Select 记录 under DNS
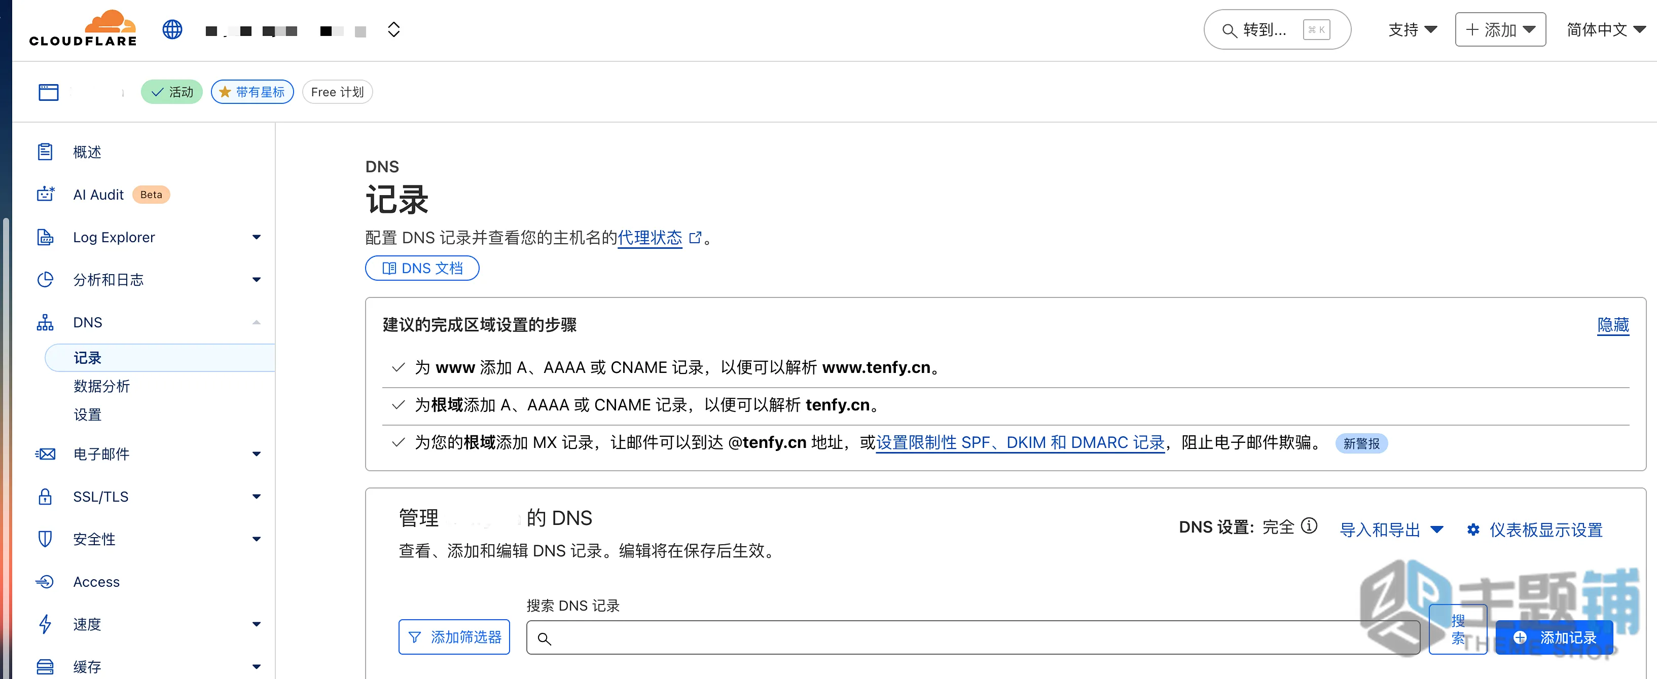 click(160, 358)
